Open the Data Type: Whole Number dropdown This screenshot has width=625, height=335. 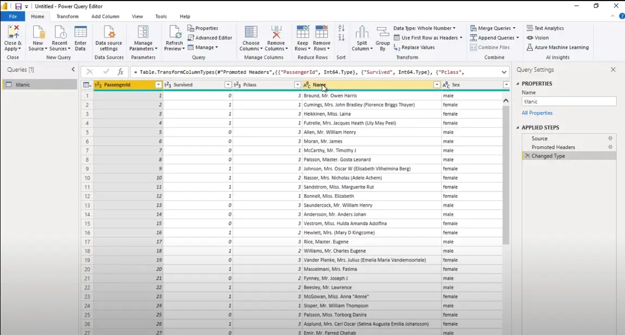click(x=424, y=28)
